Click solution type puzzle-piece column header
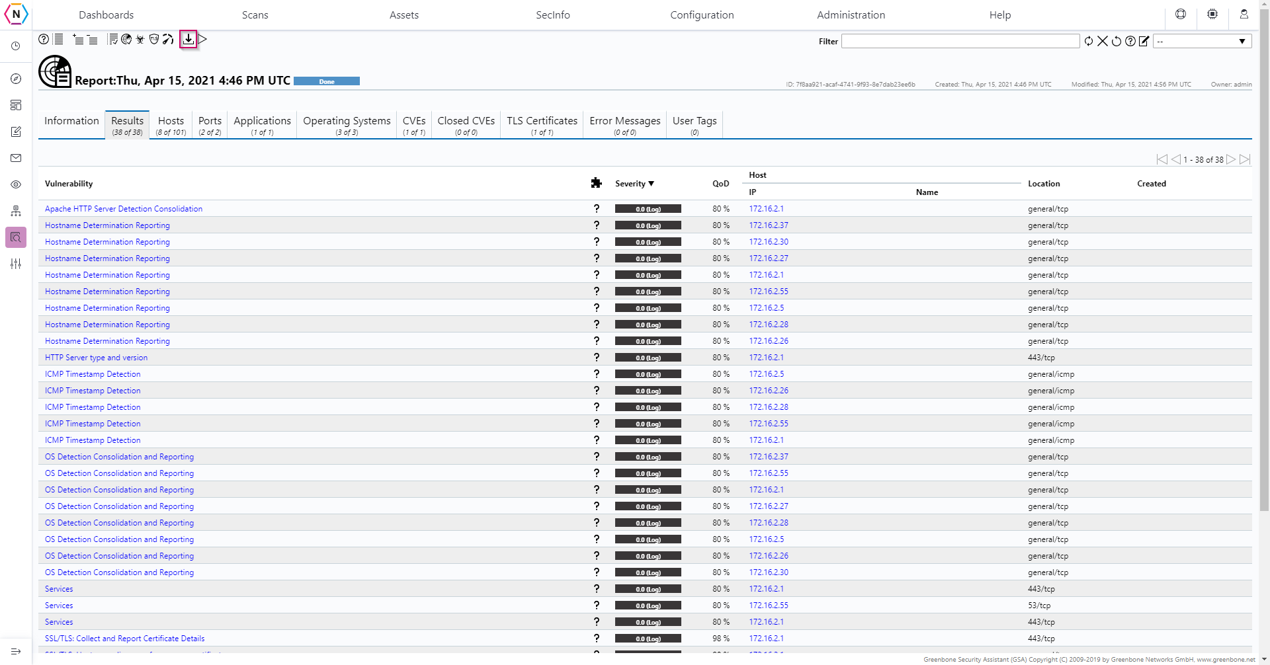 [x=596, y=183]
